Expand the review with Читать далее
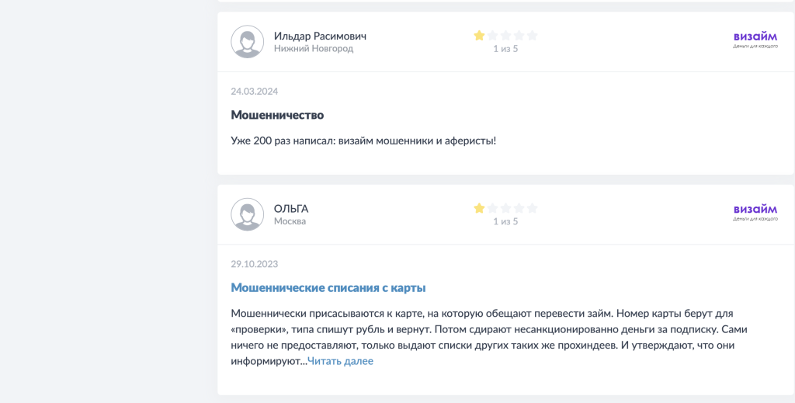The width and height of the screenshot is (795, 403). point(340,361)
